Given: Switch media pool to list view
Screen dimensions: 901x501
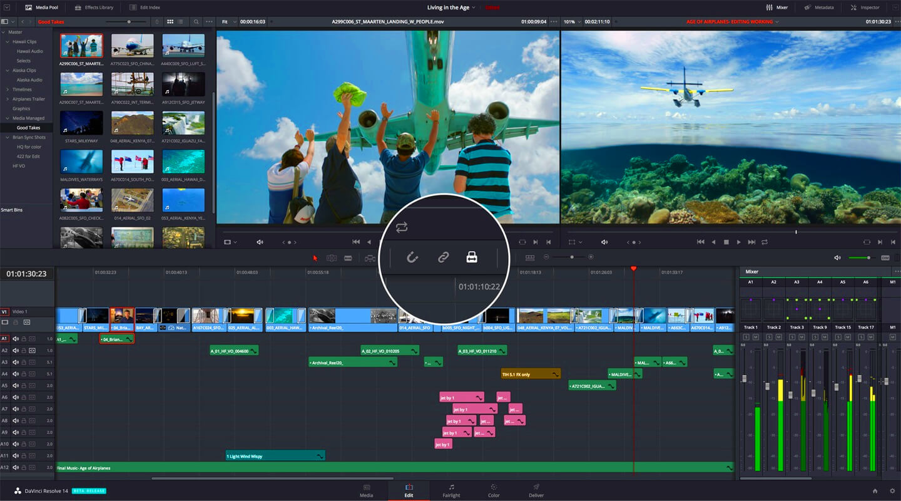Looking at the screenshot, I should tap(181, 22).
